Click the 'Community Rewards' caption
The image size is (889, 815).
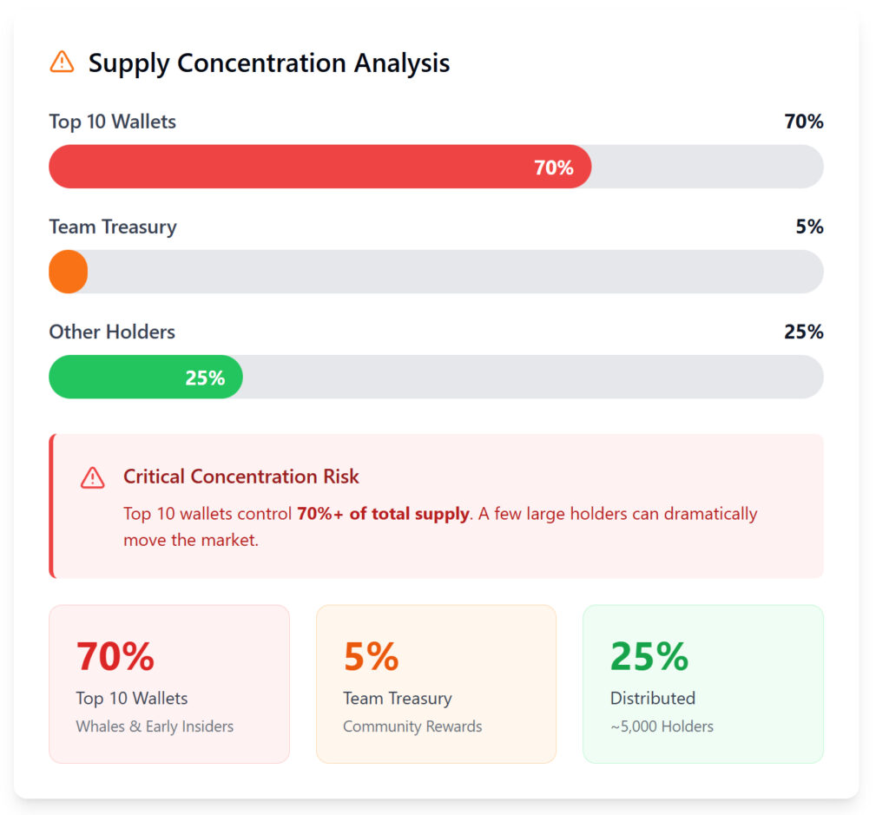click(x=412, y=726)
